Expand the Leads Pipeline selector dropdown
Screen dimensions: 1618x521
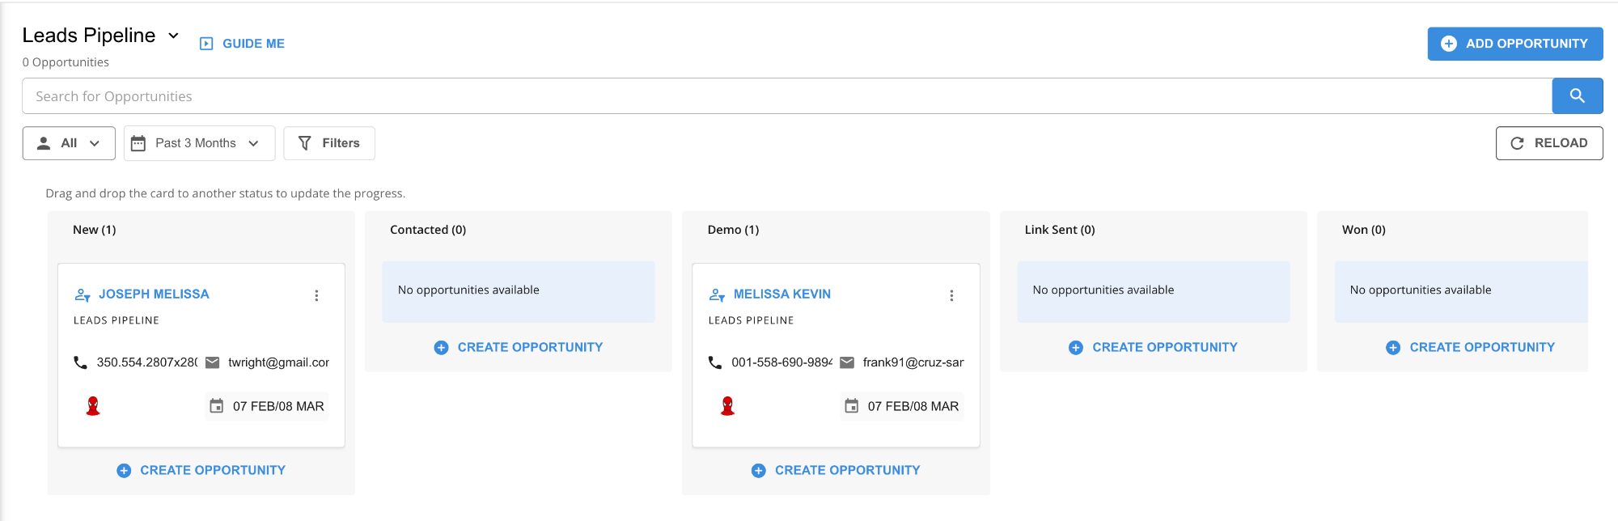coord(173,36)
